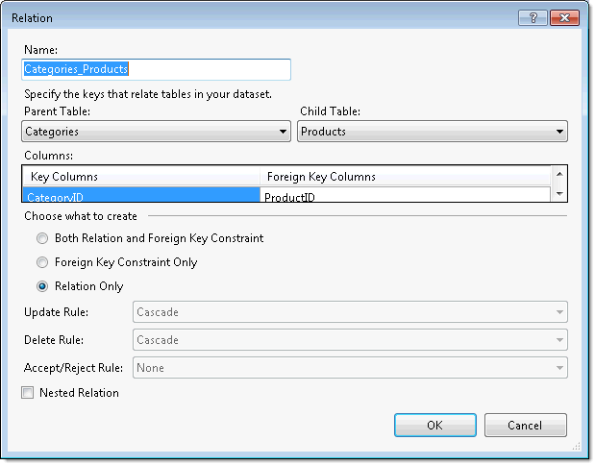Expand the Update Rule dropdown
The width and height of the screenshot is (595, 465).
coord(349,312)
